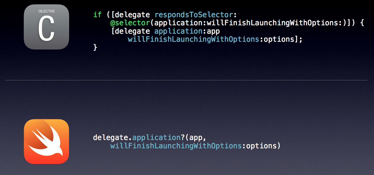The width and height of the screenshot is (374, 175).
Task: Click the closing curly brace in Objective-C code
Action: (95, 48)
